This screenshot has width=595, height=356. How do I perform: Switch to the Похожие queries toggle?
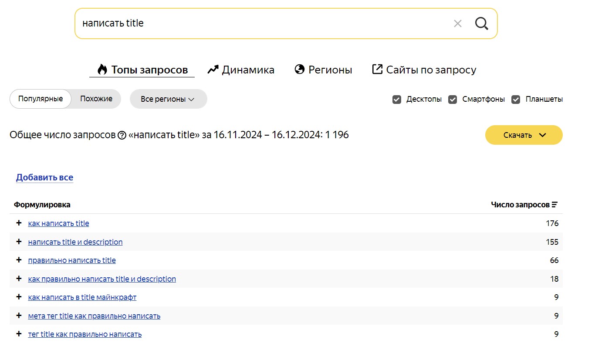coord(96,99)
